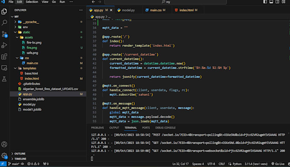290x167 pixels.
Task: Change encoding via UTF-8 status item
Action: (211, 164)
